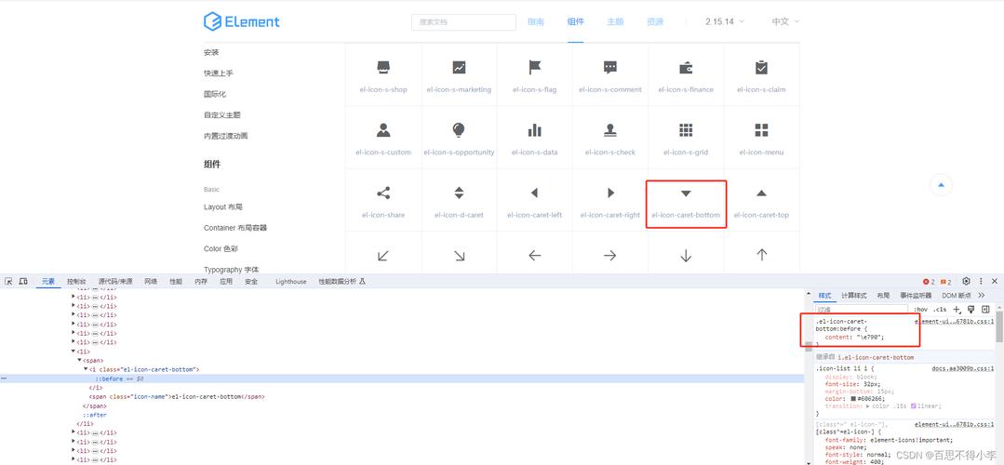Select the el-icon-s-claim clipboard icon
Viewport: 1004px width, 465px height.
[x=761, y=68]
